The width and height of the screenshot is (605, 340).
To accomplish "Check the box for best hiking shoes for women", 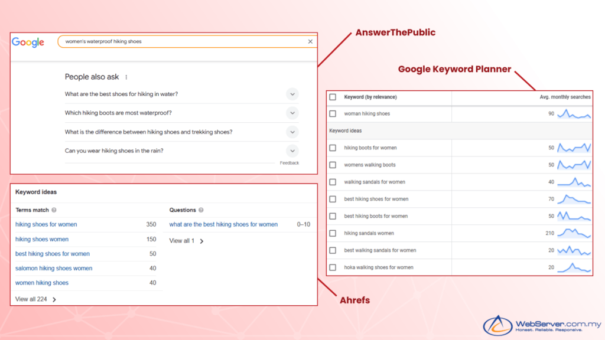I will (333, 199).
